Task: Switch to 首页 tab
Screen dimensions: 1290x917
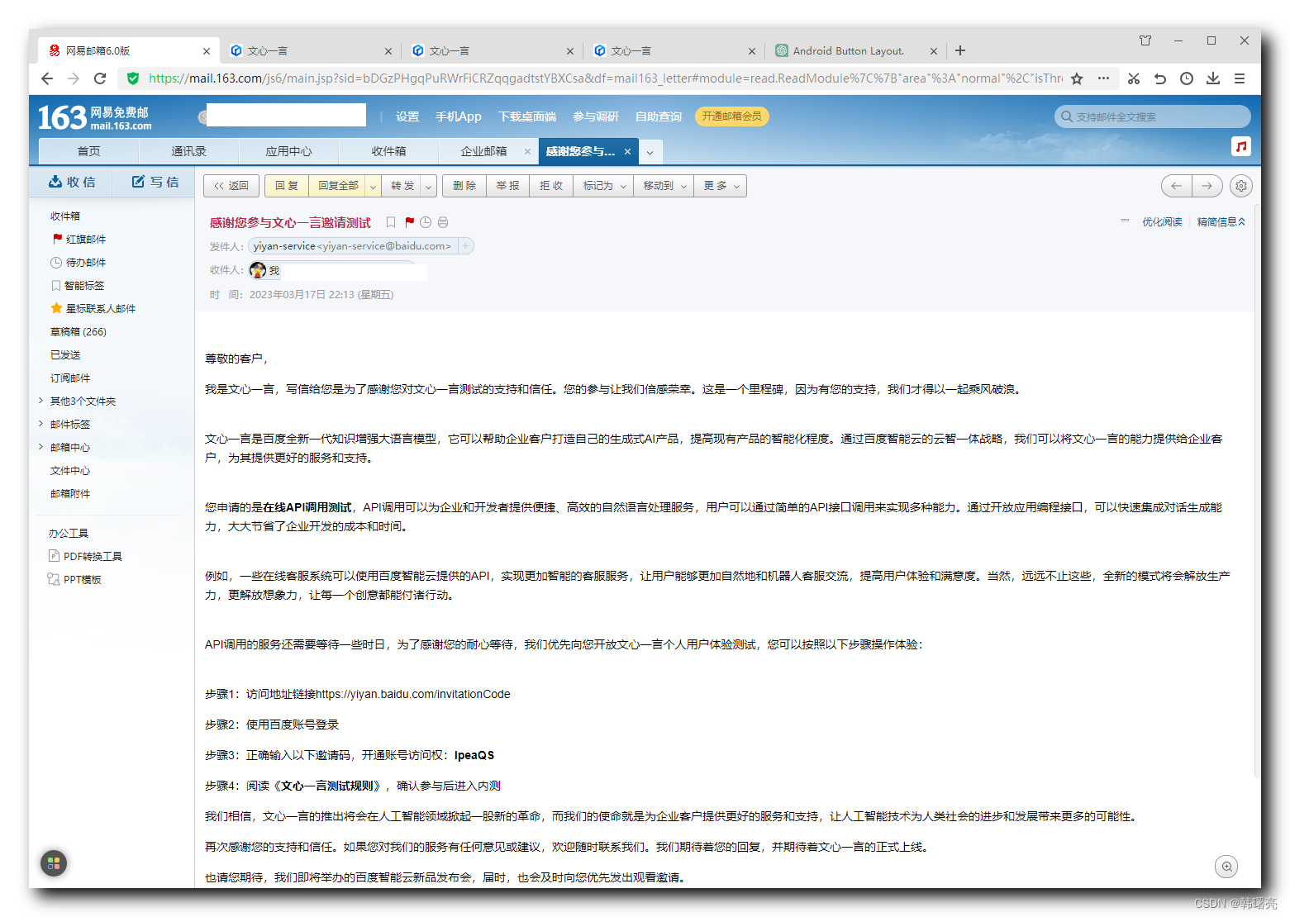Action: point(88,151)
